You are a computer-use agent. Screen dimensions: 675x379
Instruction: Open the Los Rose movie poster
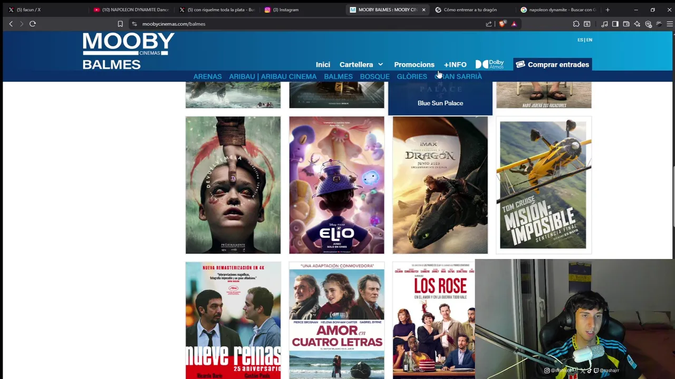click(x=433, y=321)
